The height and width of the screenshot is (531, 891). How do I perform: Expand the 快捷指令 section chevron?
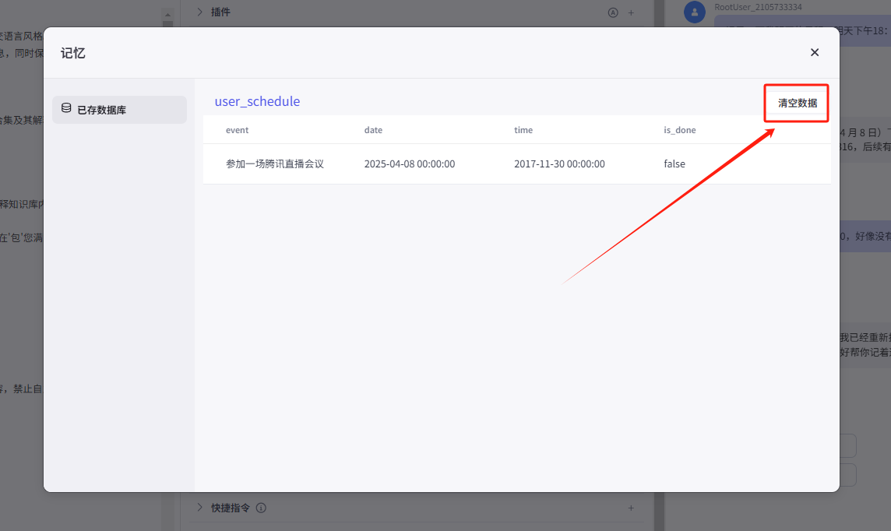pos(199,508)
